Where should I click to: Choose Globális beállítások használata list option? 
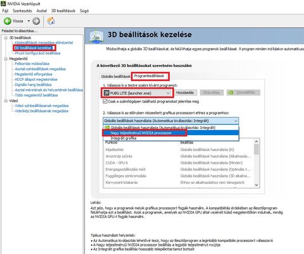pyautogui.click(x=171, y=128)
